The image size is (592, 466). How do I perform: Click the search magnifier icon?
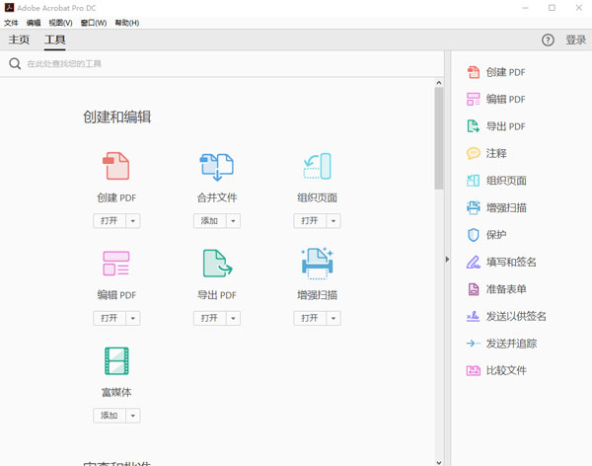coord(15,63)
